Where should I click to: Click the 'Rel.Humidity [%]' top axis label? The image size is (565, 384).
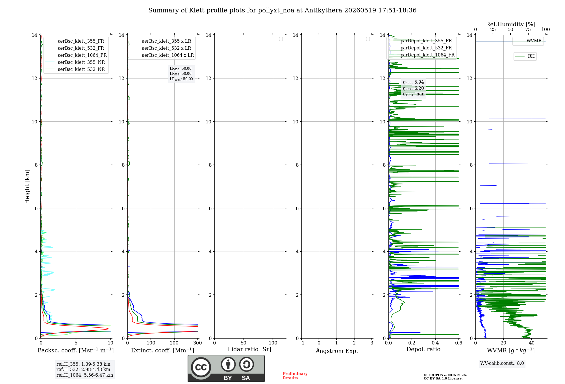(510, 25)
